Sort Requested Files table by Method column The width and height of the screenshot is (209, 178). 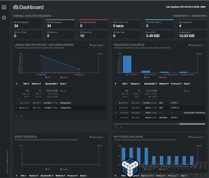pyautogui.click(x=163, y=84)
